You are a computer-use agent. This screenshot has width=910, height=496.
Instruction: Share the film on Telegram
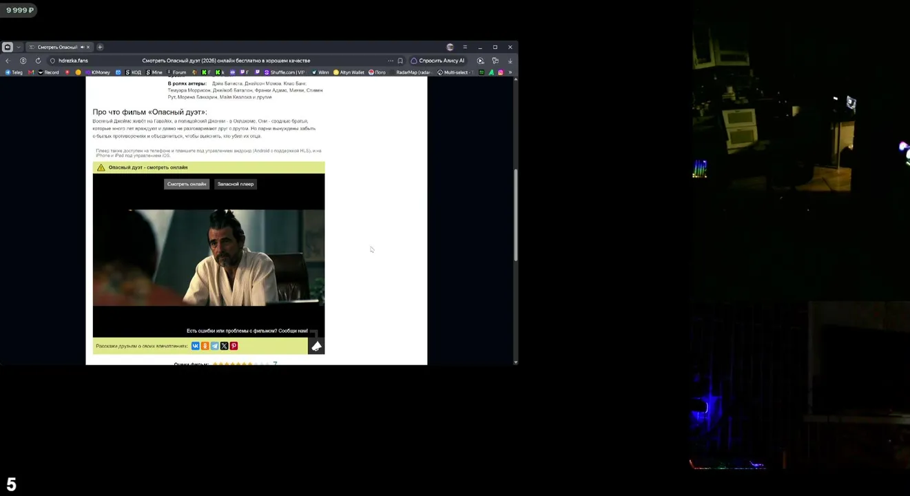[214, 346]
